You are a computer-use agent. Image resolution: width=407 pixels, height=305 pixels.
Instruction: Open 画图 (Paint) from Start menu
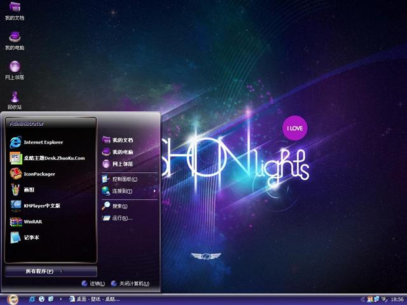point(31,190)
